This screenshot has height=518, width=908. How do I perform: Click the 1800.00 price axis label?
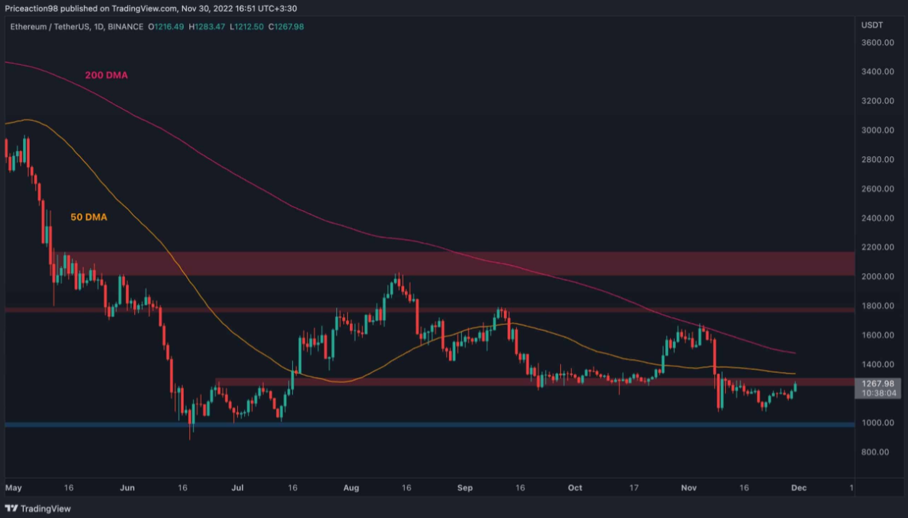click(x=877, y=306)
